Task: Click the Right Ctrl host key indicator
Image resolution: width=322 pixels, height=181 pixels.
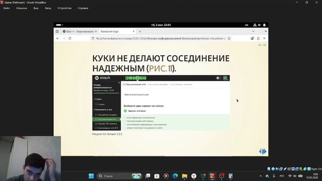Action: (316, 169)
